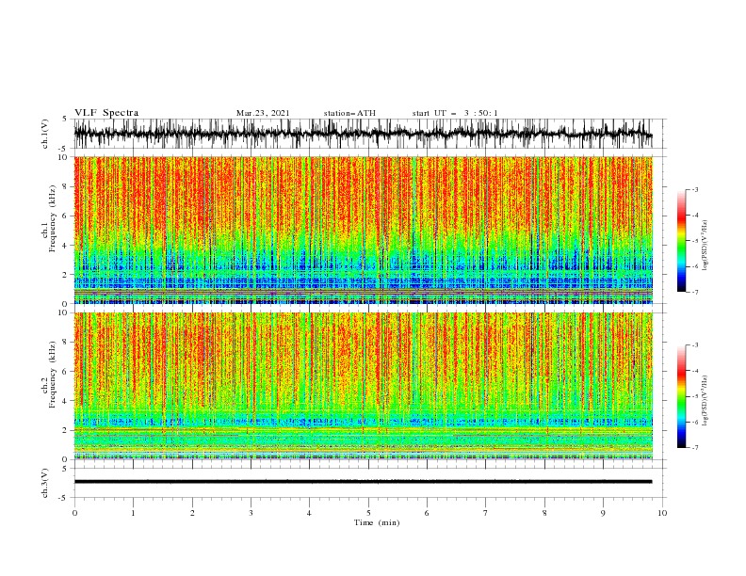The width and height of the screenshot is (746, 576).
Task: Click time axis tick label '10'
Action: tap(662, 513)
